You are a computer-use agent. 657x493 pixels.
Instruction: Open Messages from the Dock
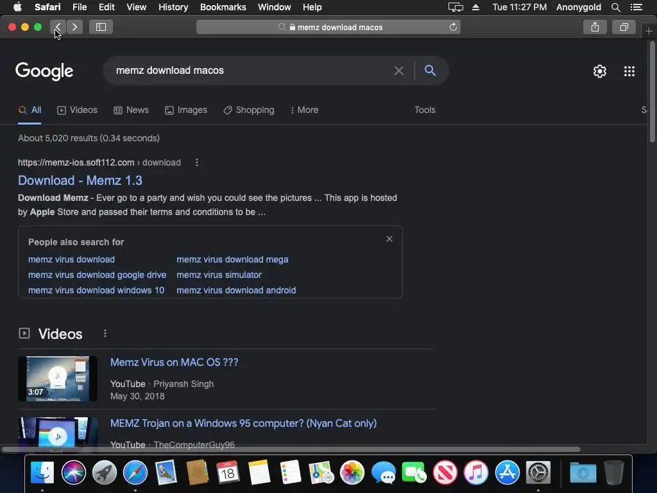click(x=383, y=472)
